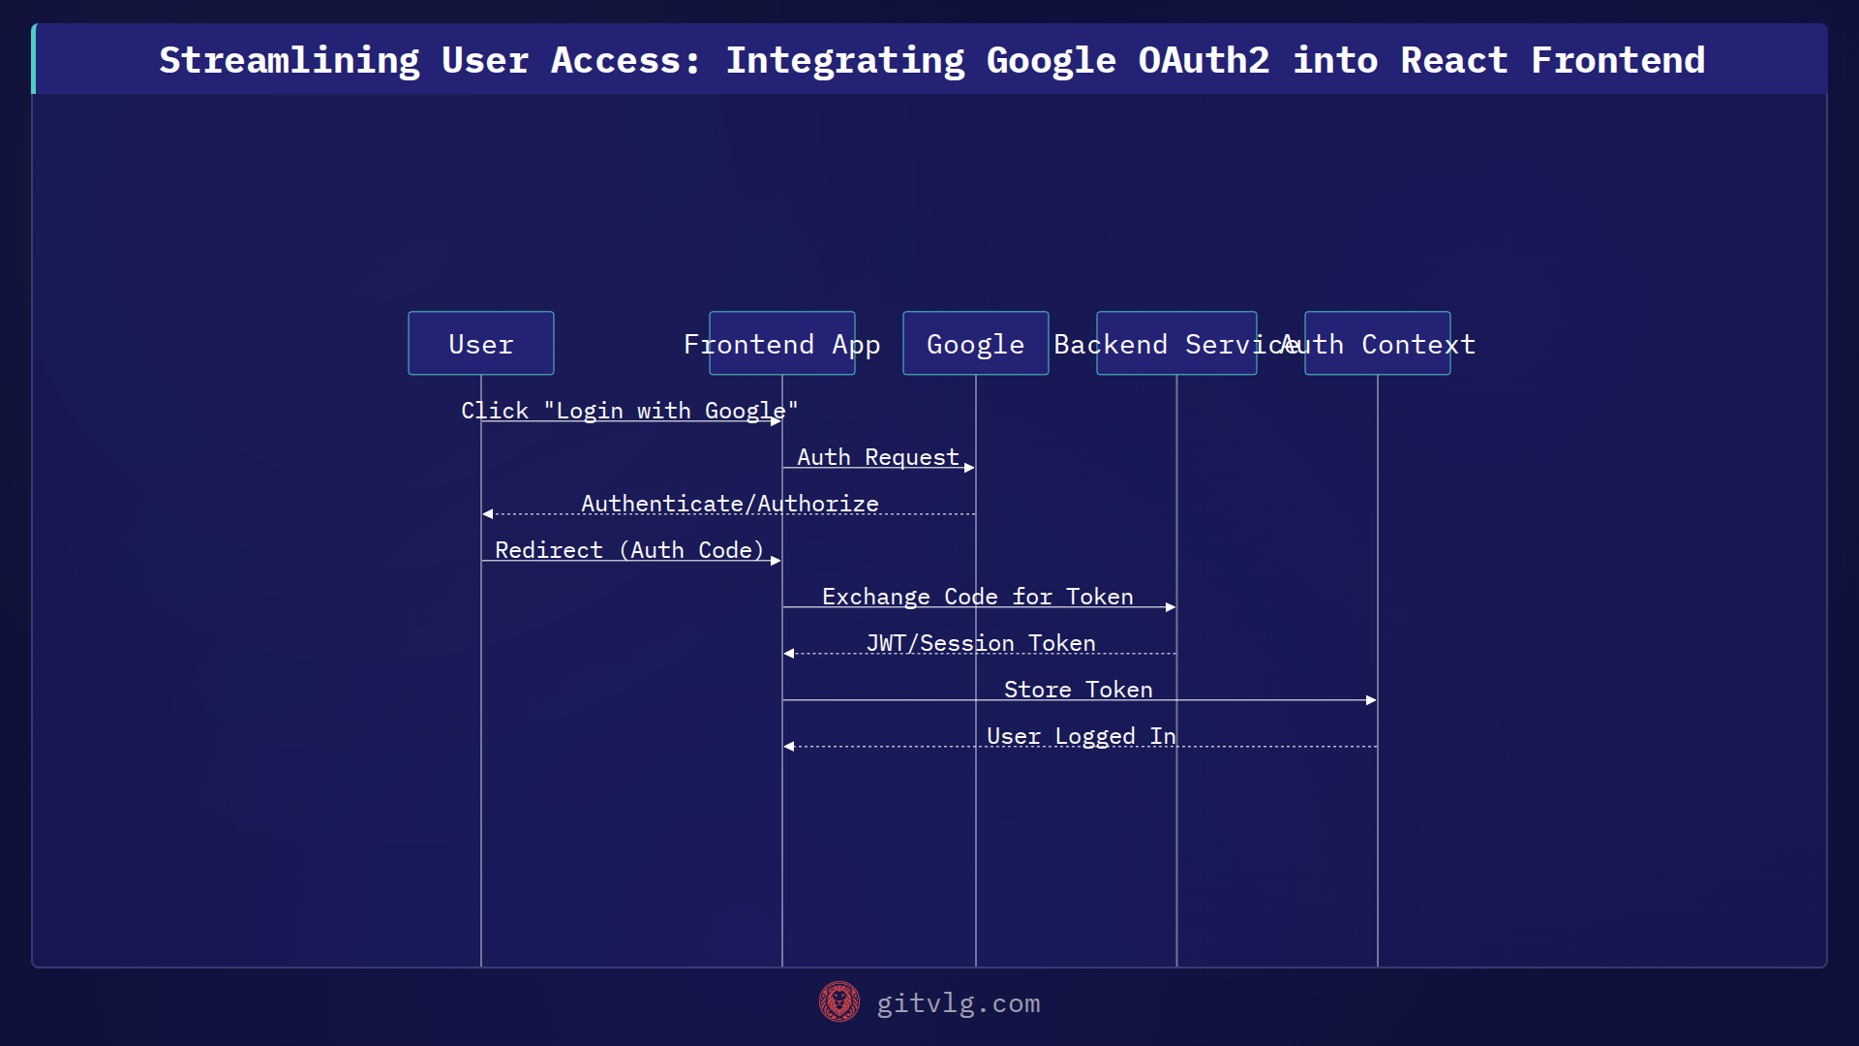Click the 'Store Token' message label

tap(1079, 690)
